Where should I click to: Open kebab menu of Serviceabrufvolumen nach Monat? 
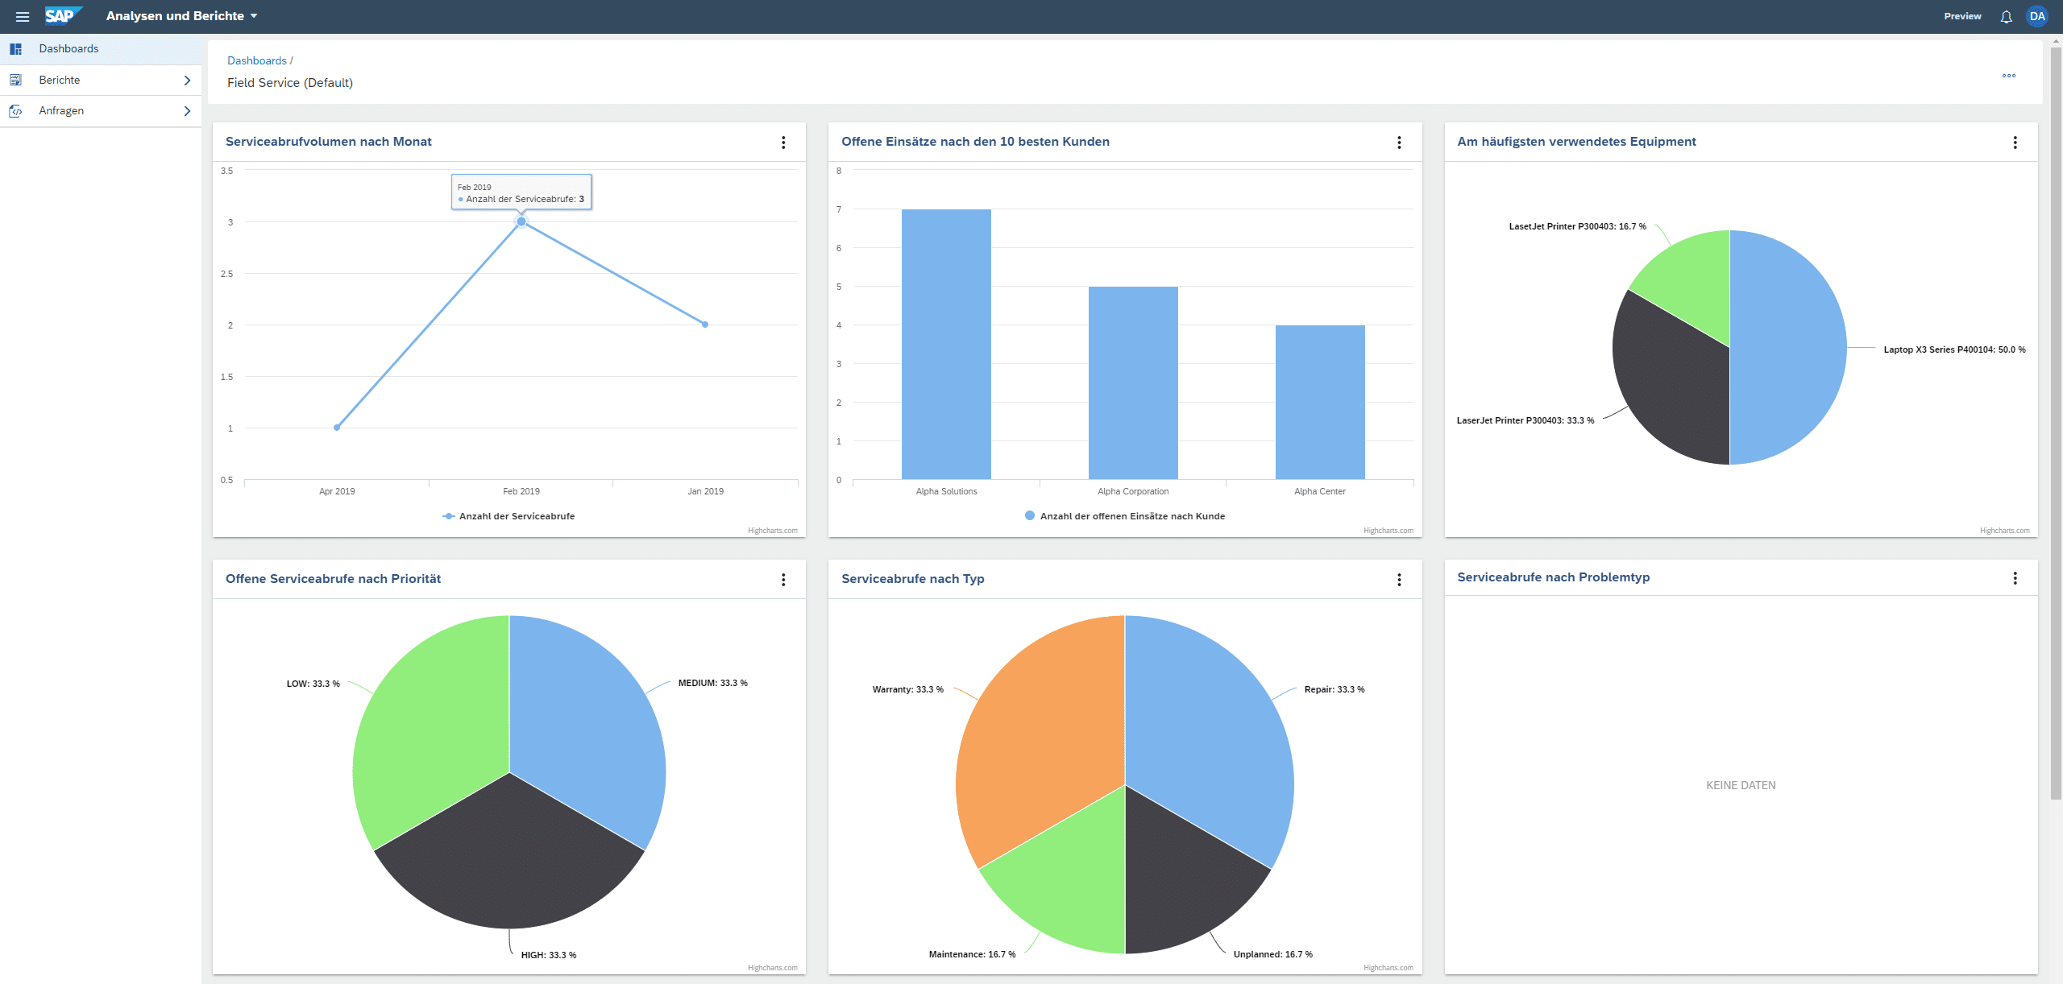coord(783,143)
